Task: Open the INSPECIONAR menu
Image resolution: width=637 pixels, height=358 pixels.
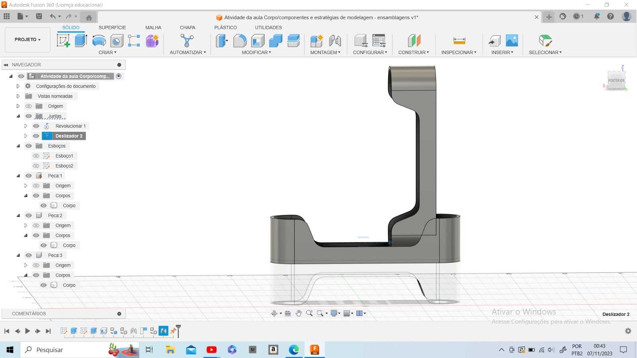Action: (459, 53)
